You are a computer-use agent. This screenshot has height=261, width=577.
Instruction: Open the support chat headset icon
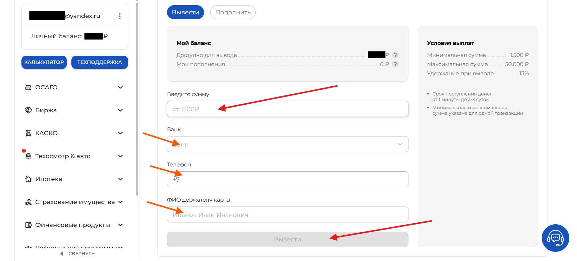[x=555, y=238]
